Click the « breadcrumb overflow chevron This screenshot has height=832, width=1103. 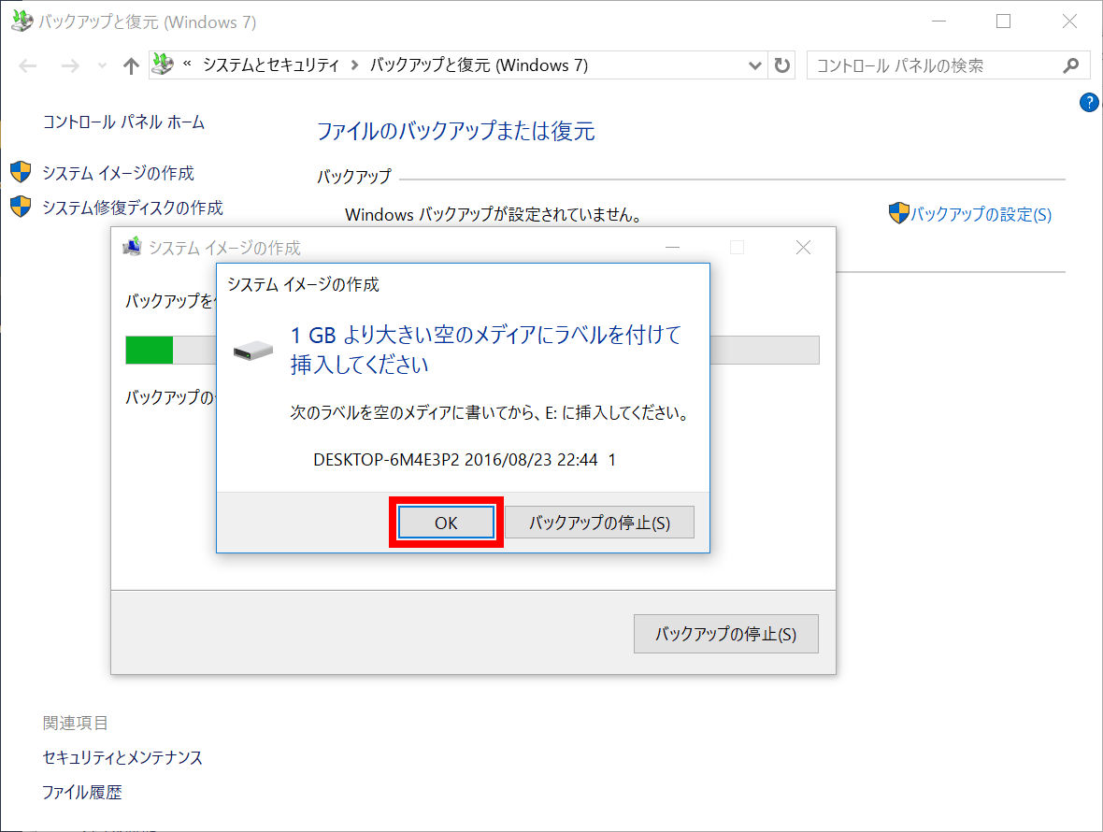pos(187,64)
